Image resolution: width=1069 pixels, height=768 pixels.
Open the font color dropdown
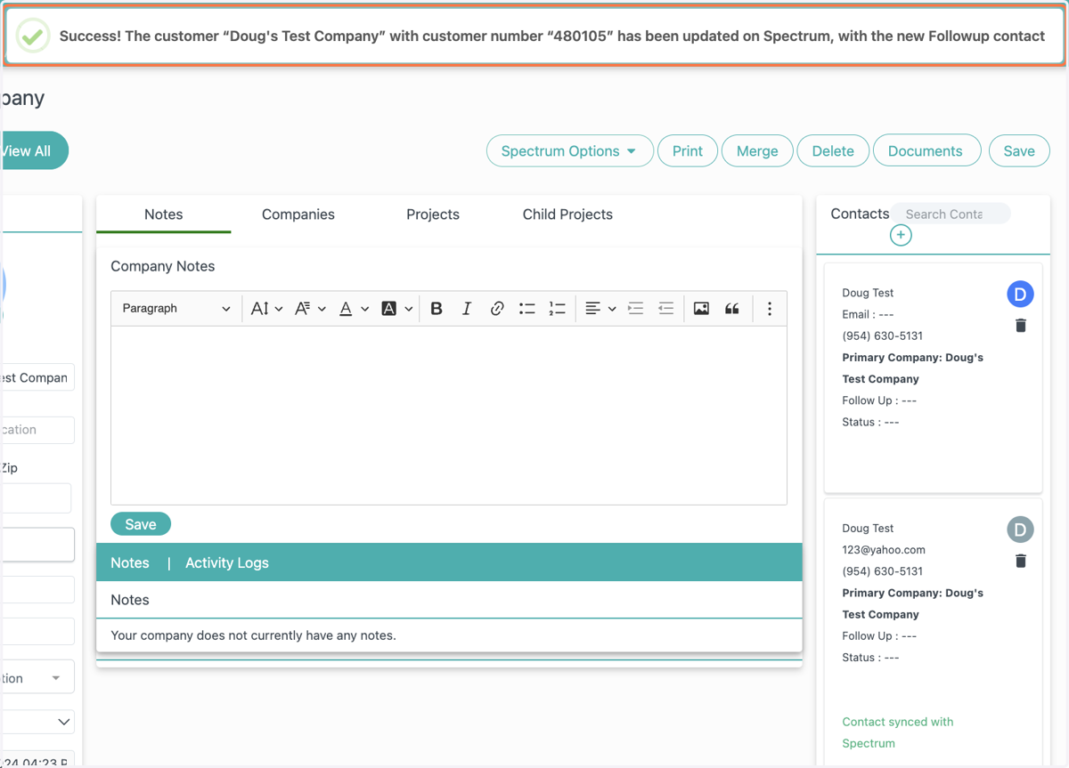tap(354, 309)
